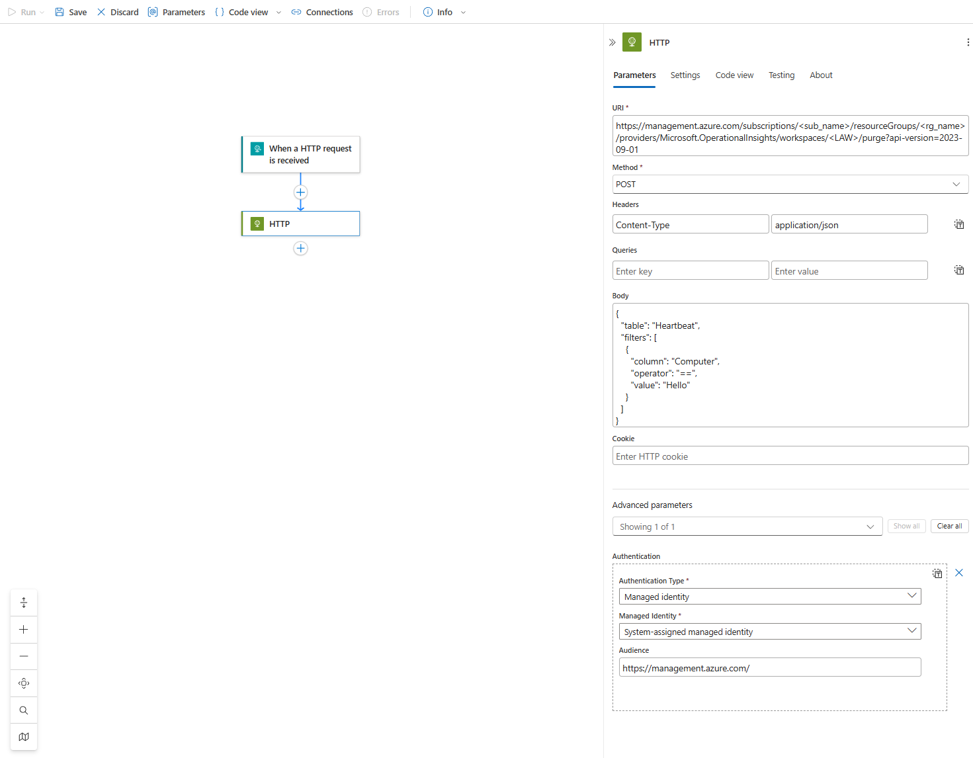Expand the Advanced parameters dropdown
This screenshot has width=973, height=758.
click(x=870, y=526)
